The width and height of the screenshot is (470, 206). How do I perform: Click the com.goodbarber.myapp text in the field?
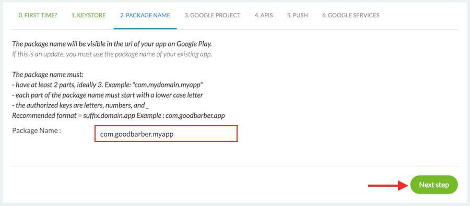click(137, 135)
